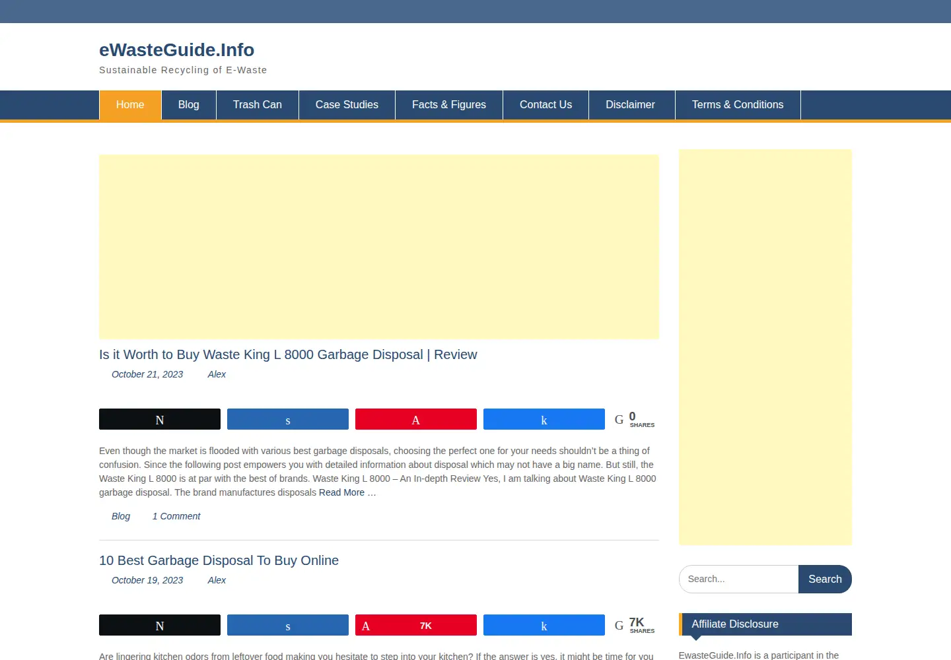
Task: Click the blue 'k' share button under the 10 Best Garbage Disposal post
Action: (x=544, y=625)
